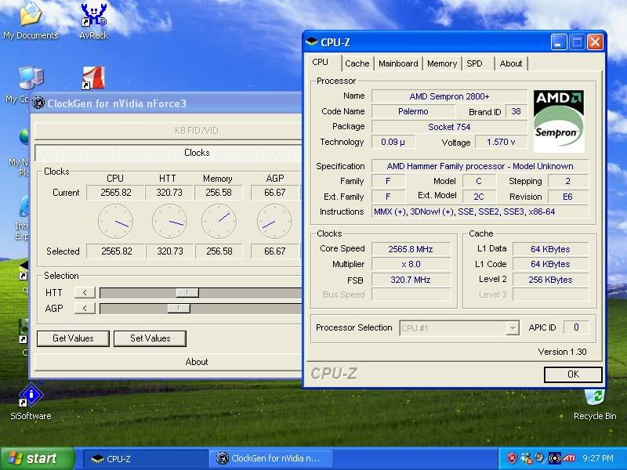Apply settings with the Set Values button
This screenshot has width=627, height=470.
(149, 338)
